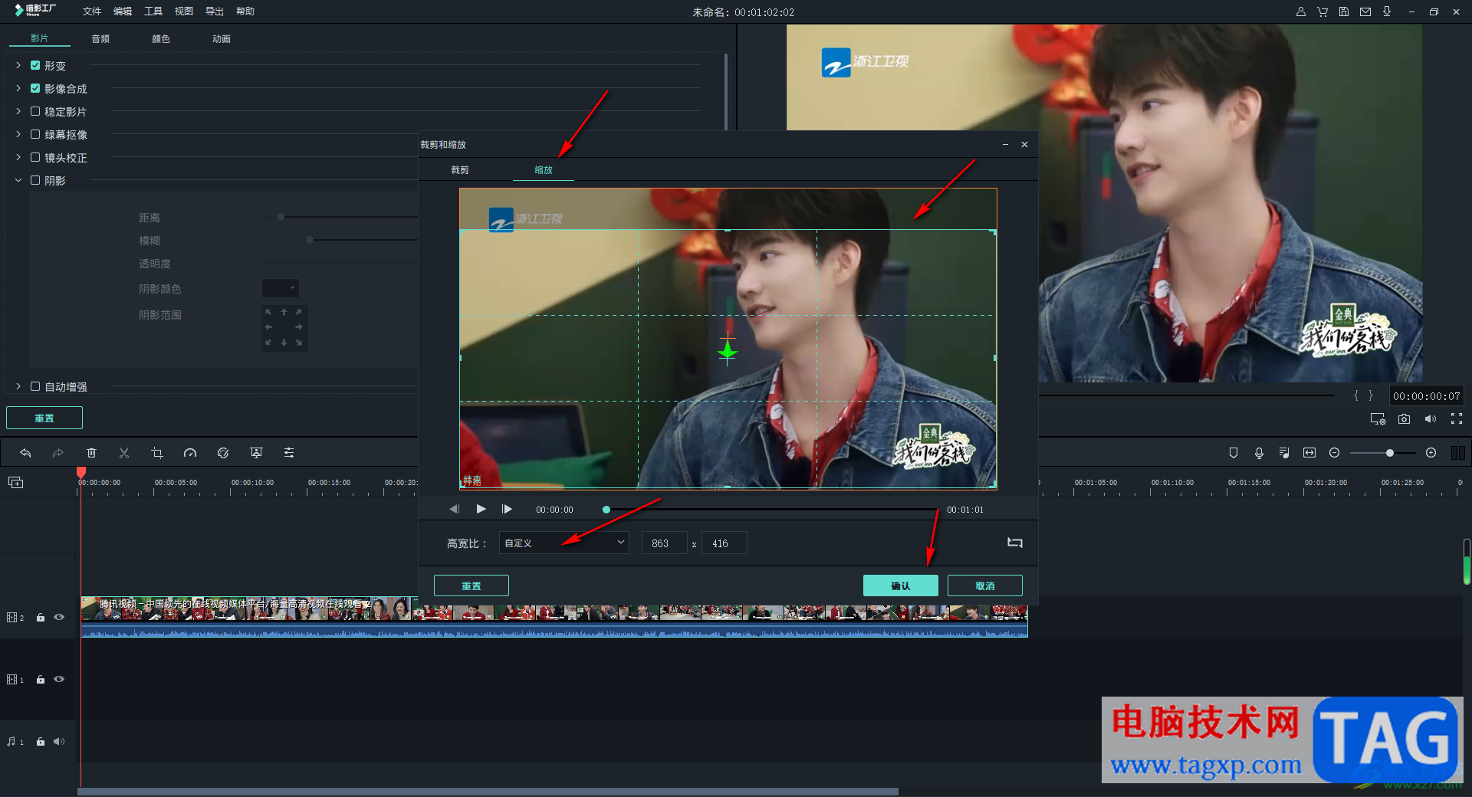Enable the 自动增强 checkbox
This screenshot has height=797, width=1472.
point(35,386)
